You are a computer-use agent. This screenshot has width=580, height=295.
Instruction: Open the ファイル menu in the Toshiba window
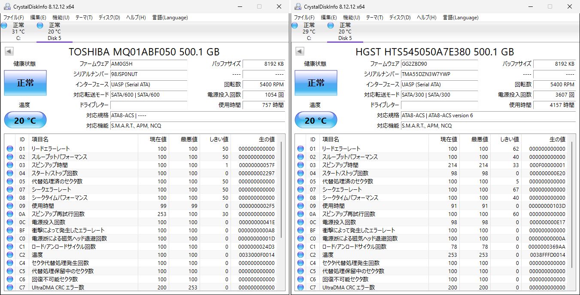tap(13, 18)
